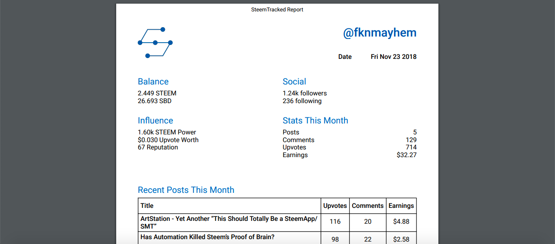Click the Upvotes table column header
This screenshot has height=244, width=555.
pyautogui.click(x=335, y=206)
